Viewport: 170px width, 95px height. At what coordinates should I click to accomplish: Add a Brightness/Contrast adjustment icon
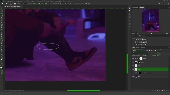(x=137, y=40)
